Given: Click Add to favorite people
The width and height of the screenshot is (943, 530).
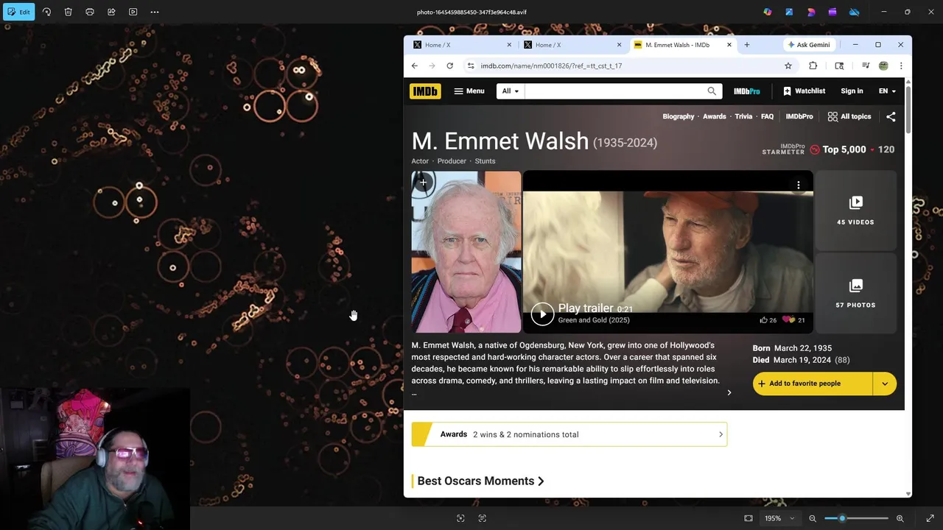Looking at the screenshot, I should point(813,384).
